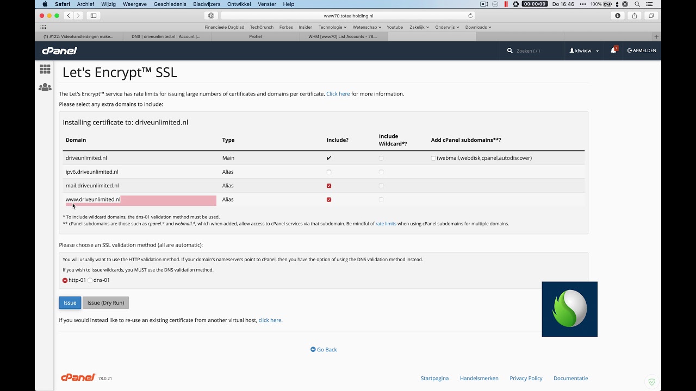Open the kfwkdw user dropdown
The width and height of the screenshot is (696, 391).
click(585, 51)
